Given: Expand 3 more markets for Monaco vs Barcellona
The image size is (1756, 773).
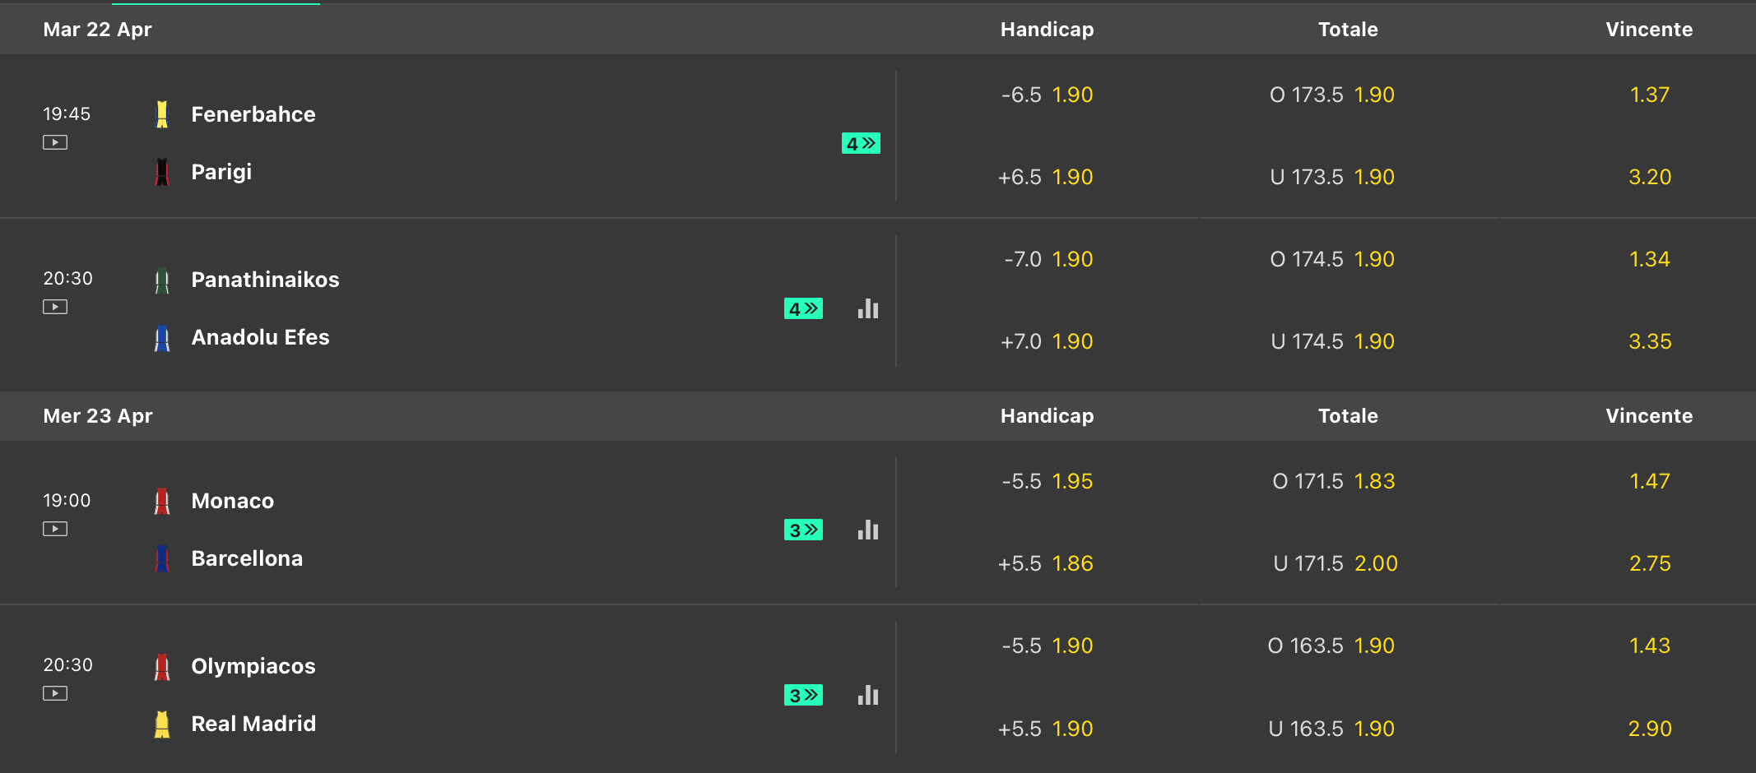Looking at the screenshot, I should point(803,530).
